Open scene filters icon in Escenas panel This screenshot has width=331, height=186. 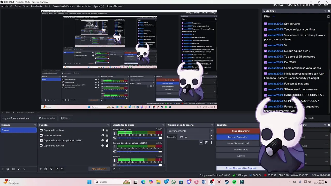coord(13,169)
